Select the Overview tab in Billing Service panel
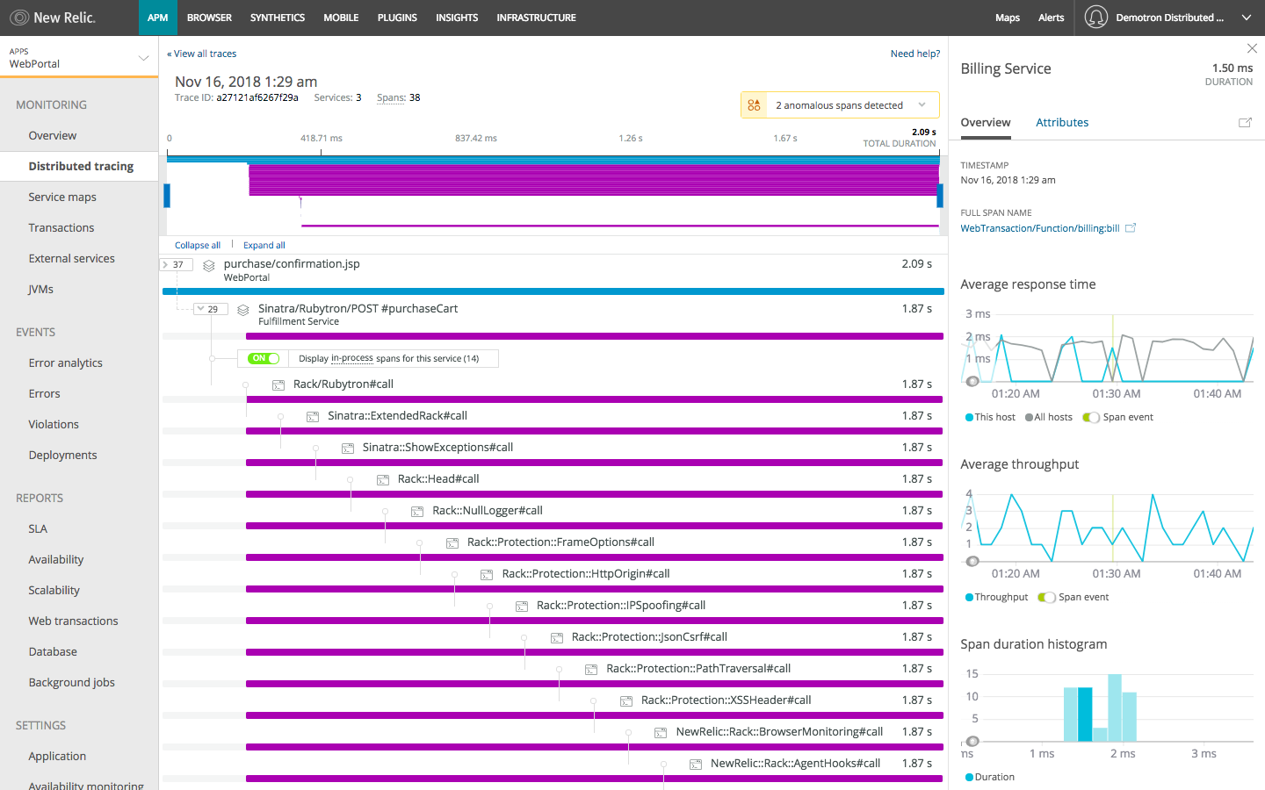This screenshot has height=790, width=1265. click(x=986, y=123)
